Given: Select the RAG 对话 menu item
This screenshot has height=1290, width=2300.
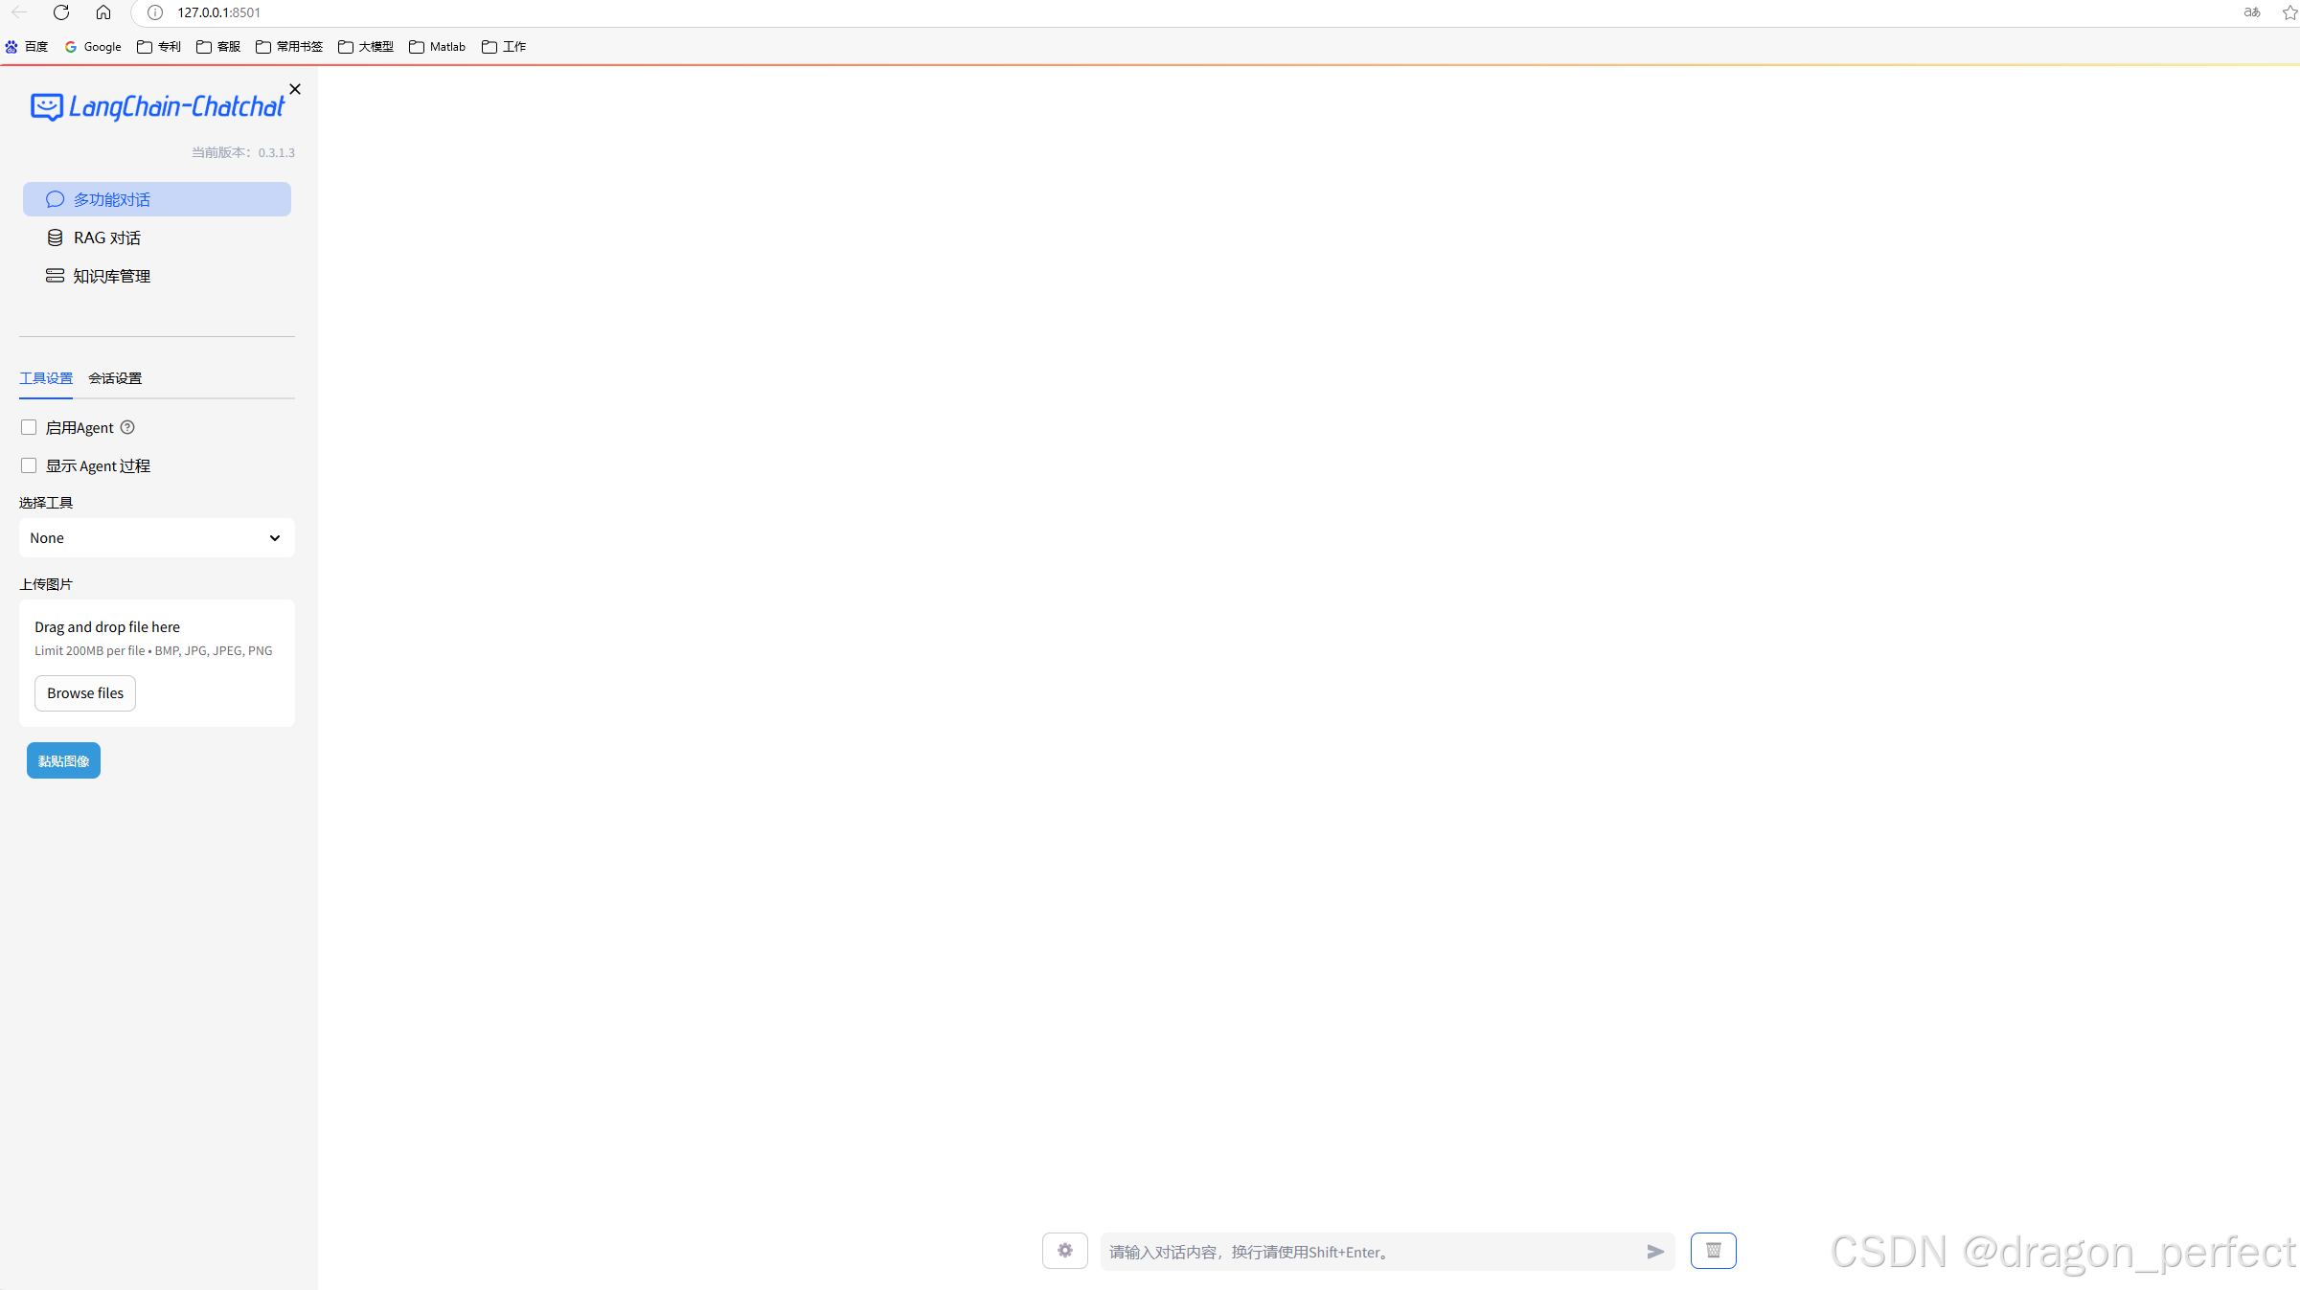Looking at the screenshot, I should tap(107, 238).
